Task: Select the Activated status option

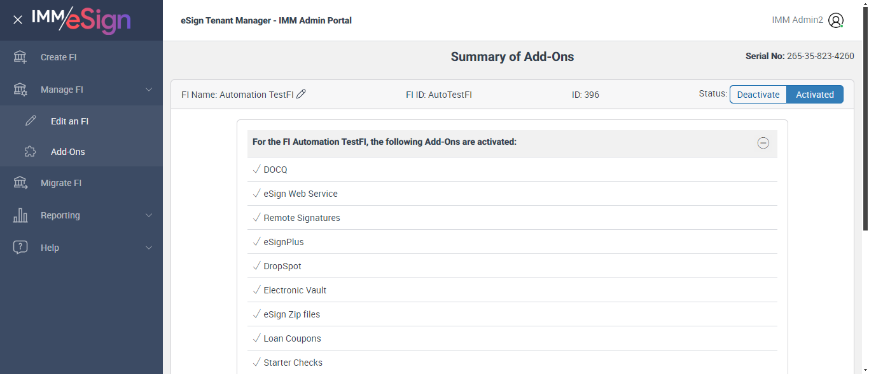Action: tap(815, 95)
